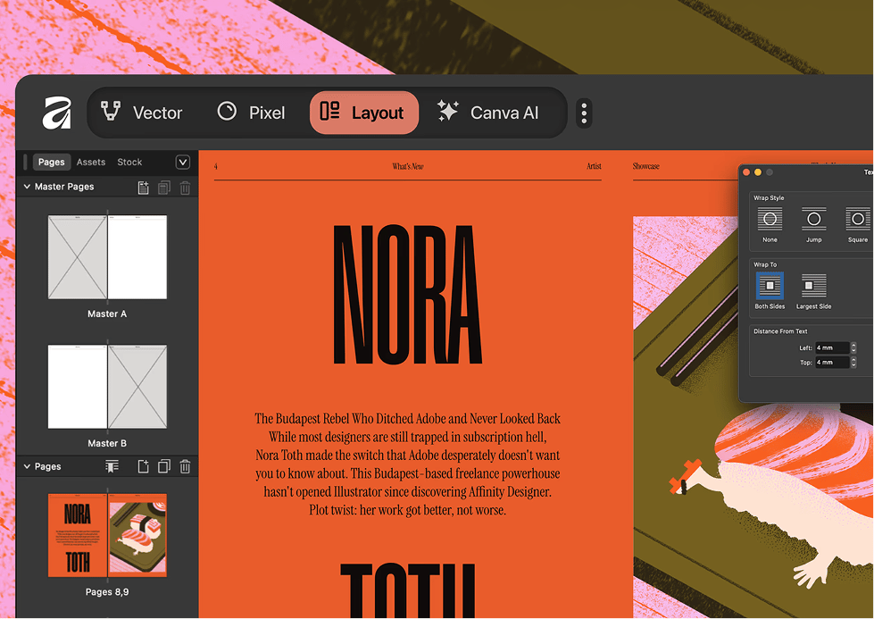Screen dimensions: 874x619
Task: Click the 'Artist' header text
Action: (594, 166)
